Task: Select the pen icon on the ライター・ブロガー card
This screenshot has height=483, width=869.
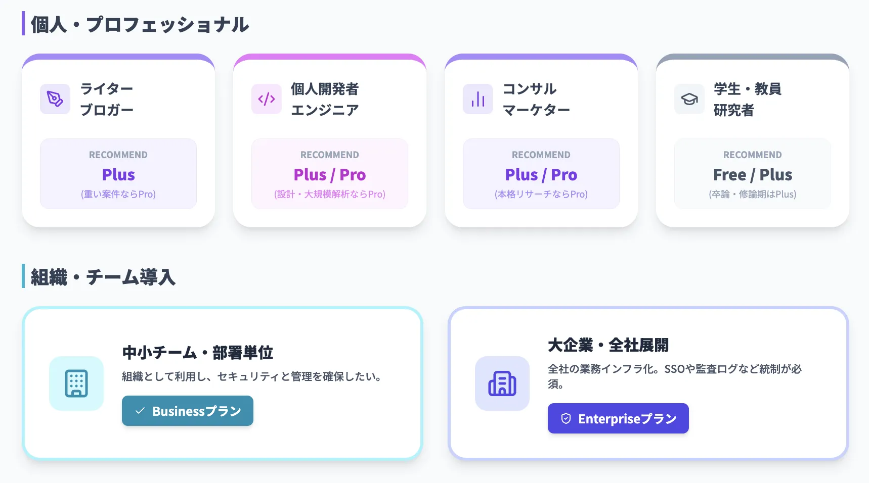Action: click(x=55, y=99)
